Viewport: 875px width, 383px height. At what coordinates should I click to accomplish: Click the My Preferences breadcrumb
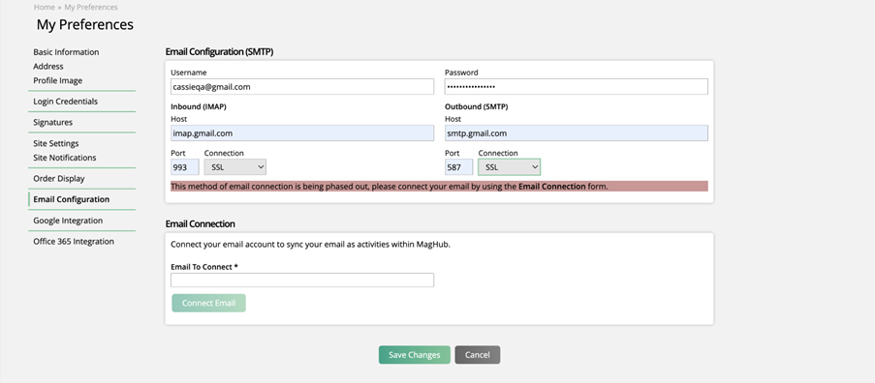coord(91,7)
